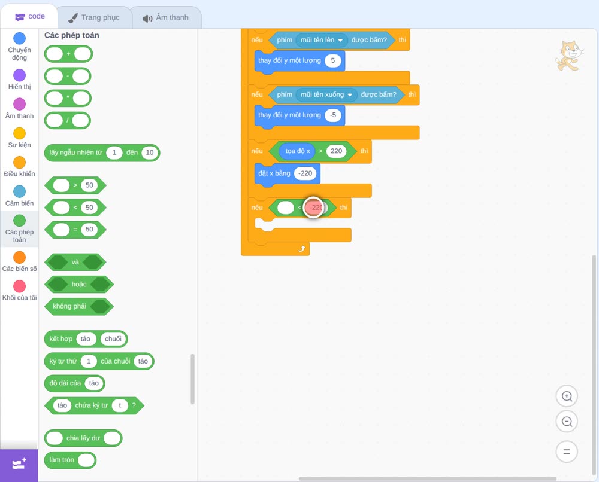The width and height of the screenshot is (599, 482).
Task: Select the equals 50 block in palette
Action: pyautogui.click(x=75, y=230)
